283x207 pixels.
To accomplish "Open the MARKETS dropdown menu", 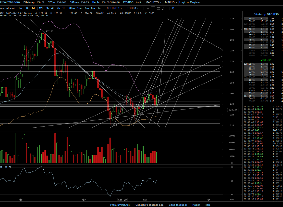I will click(x=153, y=2).
